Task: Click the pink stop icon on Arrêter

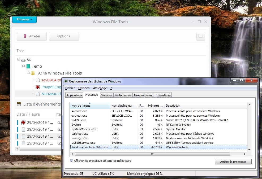Action: pos(25,36)
